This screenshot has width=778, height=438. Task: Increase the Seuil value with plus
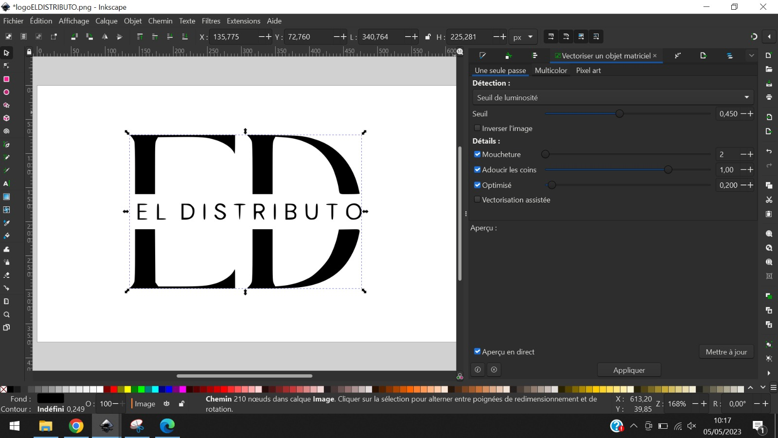750,113
